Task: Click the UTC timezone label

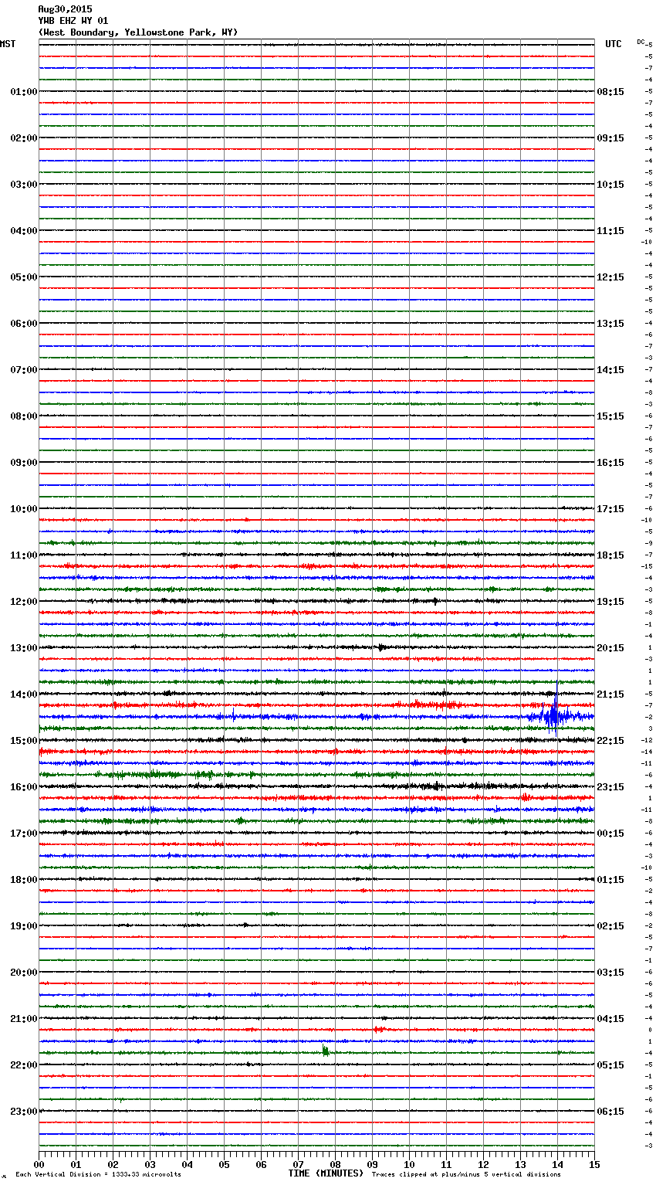Action: click(x=613, y=44)
